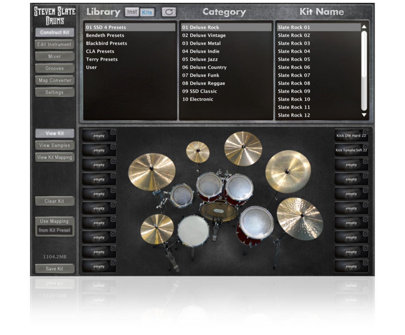Load the Slate Rock 07 kit
Screen dimensions: 405x335
point(318,75)
